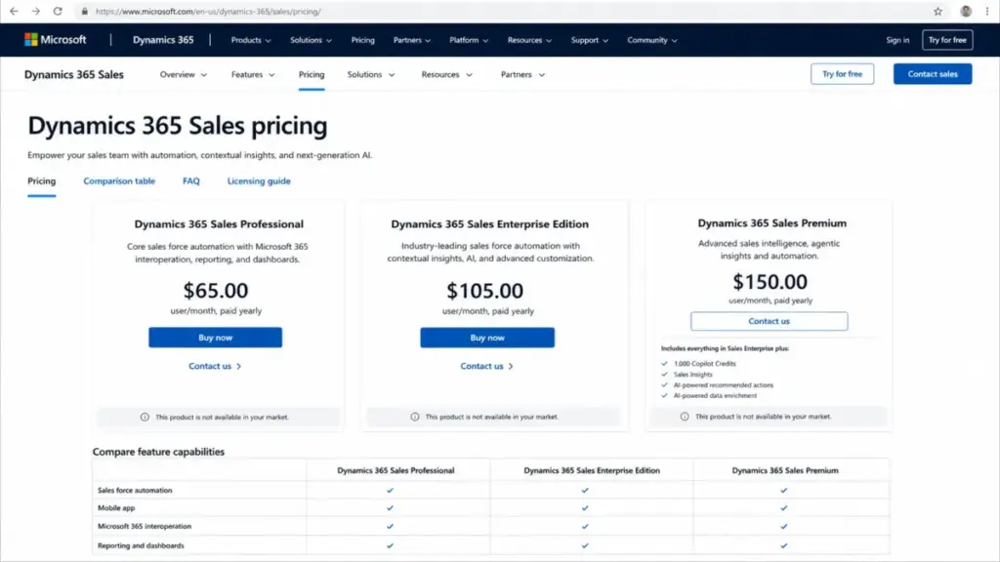
Task: Click the info icon under Enterprise Edition card
Action: coord(414,417)
